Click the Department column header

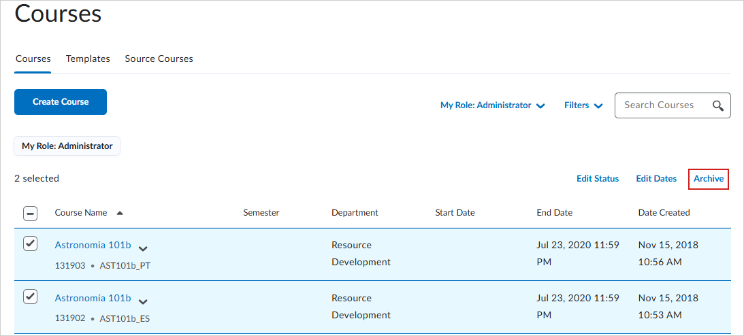pos(355,213)
